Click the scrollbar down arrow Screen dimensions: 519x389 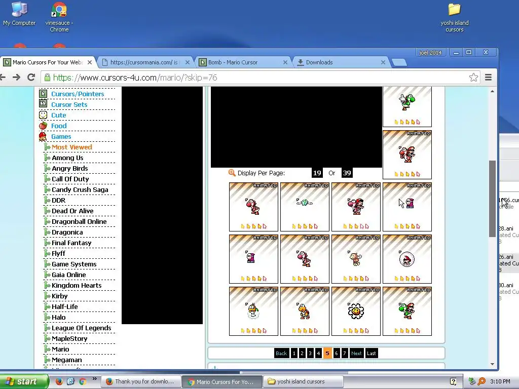[492, 364]
